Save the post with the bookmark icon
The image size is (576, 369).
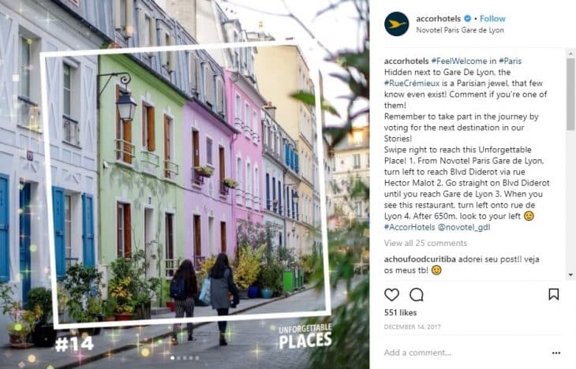(x=554, y=294)
